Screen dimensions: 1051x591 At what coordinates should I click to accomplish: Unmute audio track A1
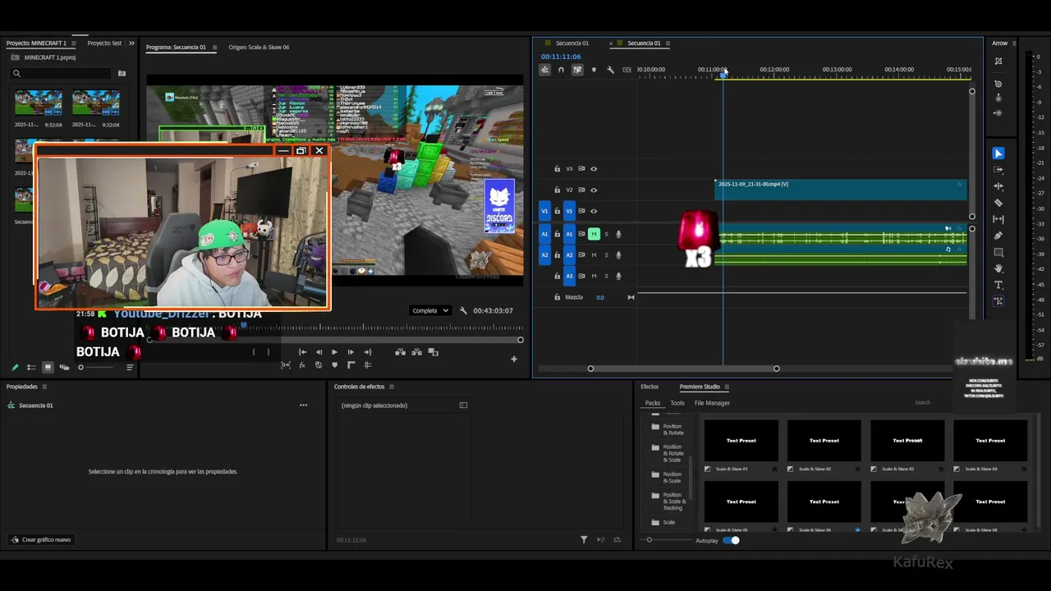[594, 234]
